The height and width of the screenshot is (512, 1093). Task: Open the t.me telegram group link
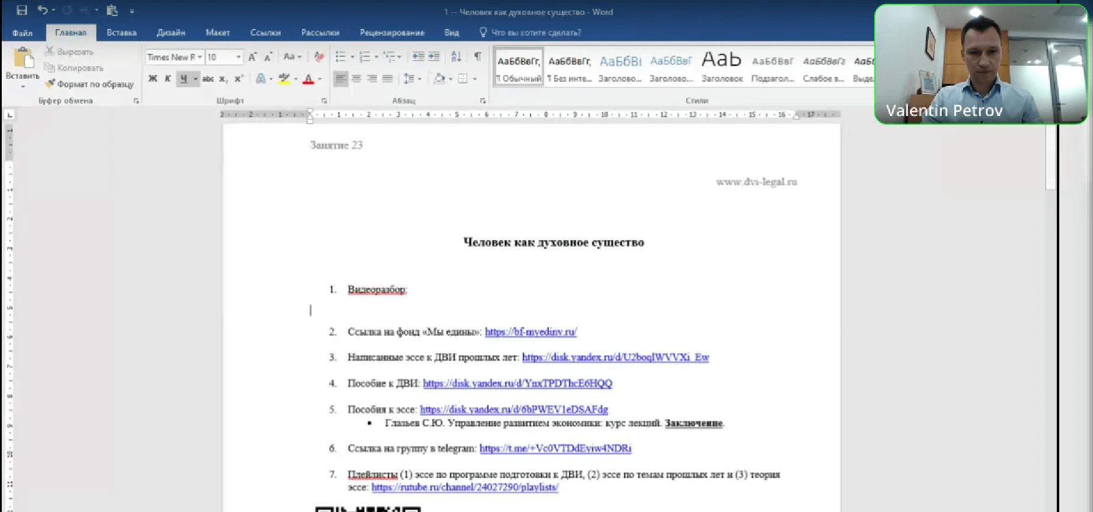555,449
